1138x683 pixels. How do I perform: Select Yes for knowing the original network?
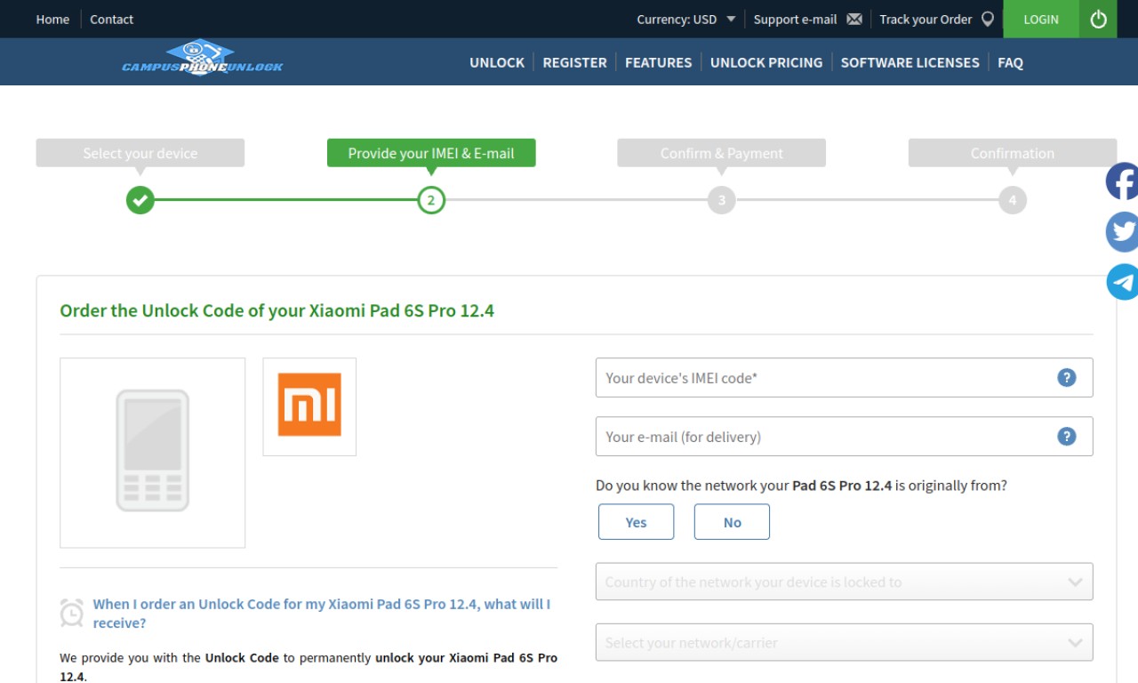click(x=636, y=522)
